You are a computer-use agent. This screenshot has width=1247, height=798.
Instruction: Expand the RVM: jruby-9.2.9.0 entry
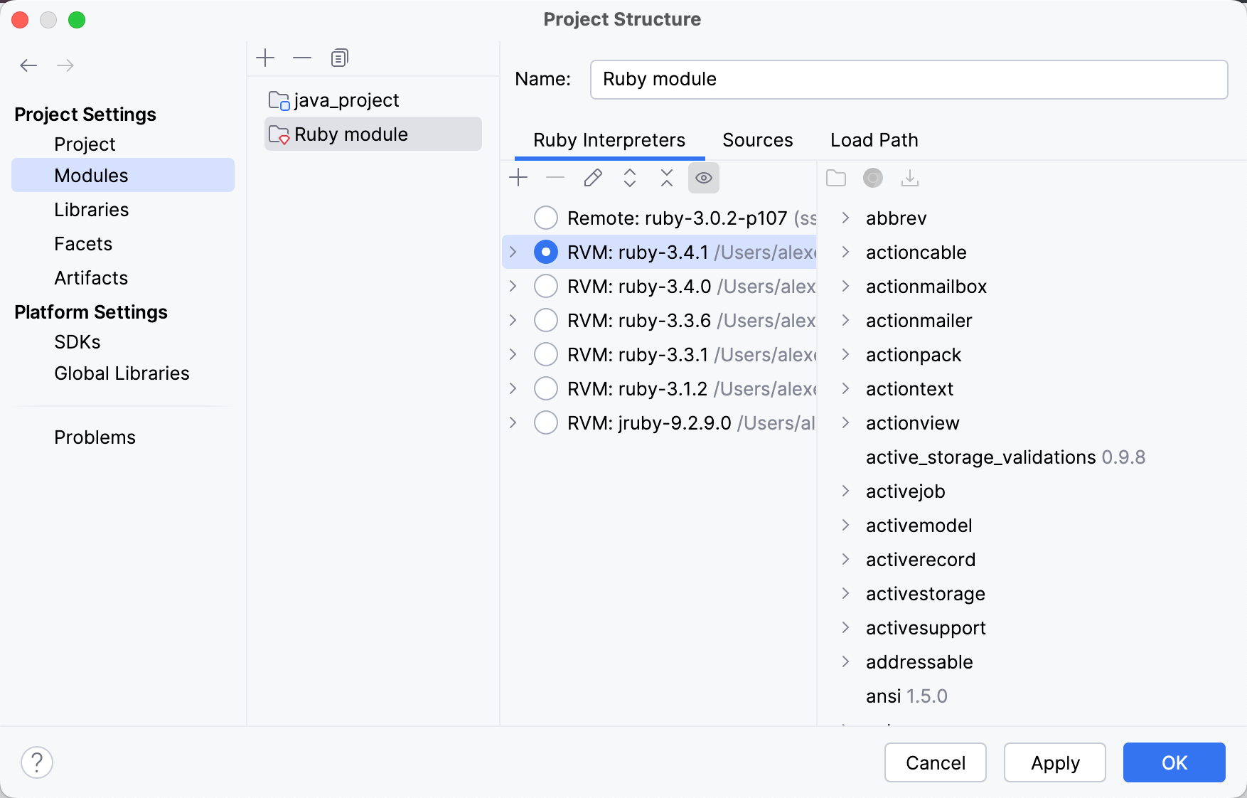pyautogui.click(x=513, y=422)
